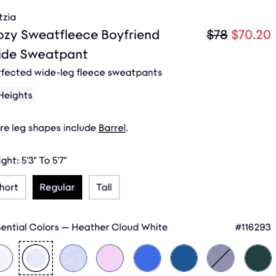Open the Barrel leg shape link
The image size is (276, 276).
(112, 128)
